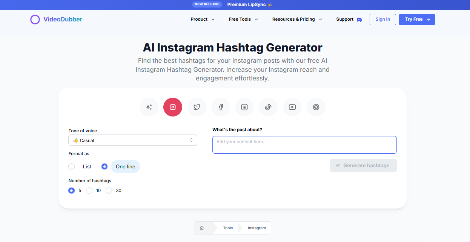Select the Instagram platform icon

click(x=172, y=107)
